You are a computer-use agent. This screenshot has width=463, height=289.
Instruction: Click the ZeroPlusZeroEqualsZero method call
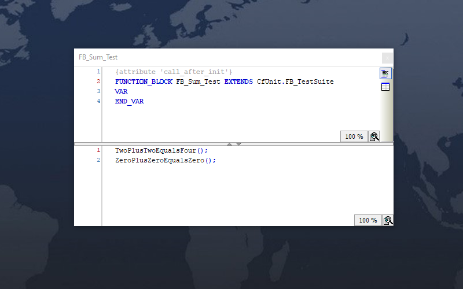tap(165, 160)
